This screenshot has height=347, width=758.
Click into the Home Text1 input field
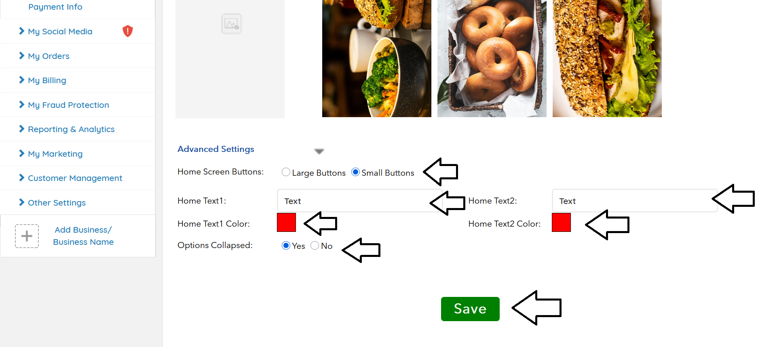pyautogui.click(x=356, y=201)
